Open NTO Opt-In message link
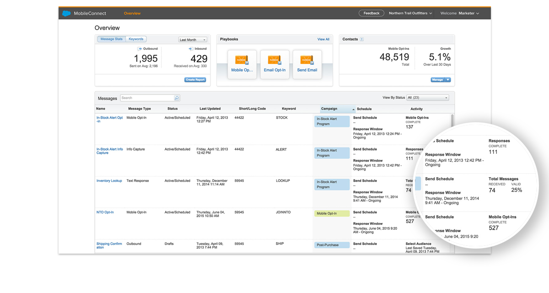Image resolution: width=549 pixels, height=293 pixels. pos(105,212)
